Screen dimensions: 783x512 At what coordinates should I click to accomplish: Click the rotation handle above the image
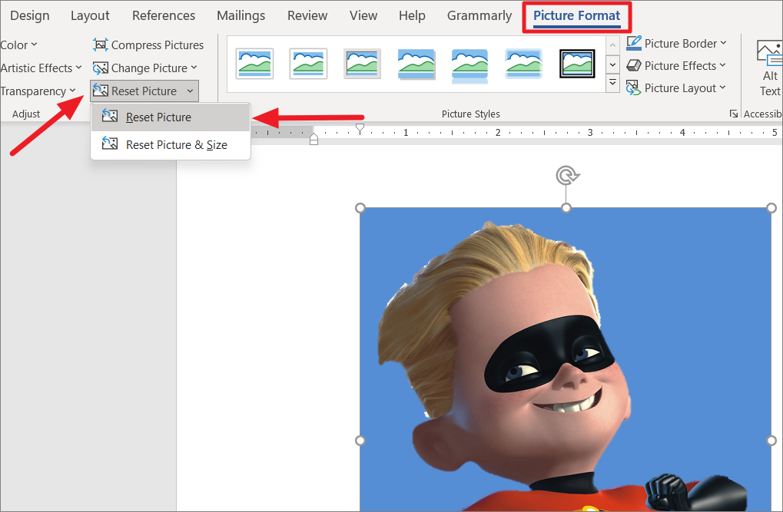pyautogui.click(x=567, y=176)
